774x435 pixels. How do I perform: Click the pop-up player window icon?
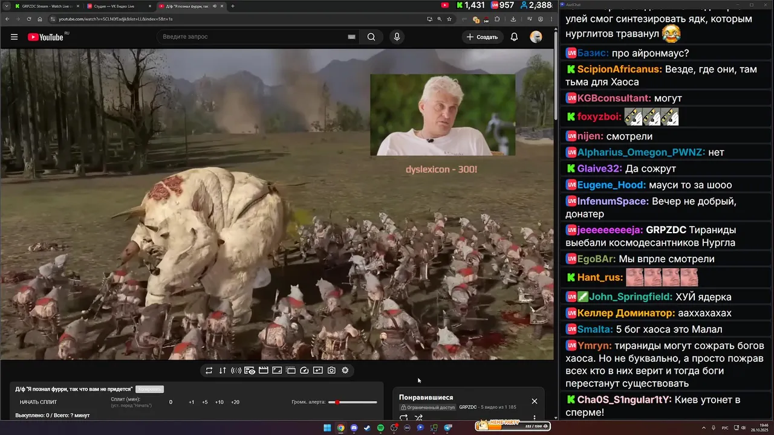(x=291, y=370)
